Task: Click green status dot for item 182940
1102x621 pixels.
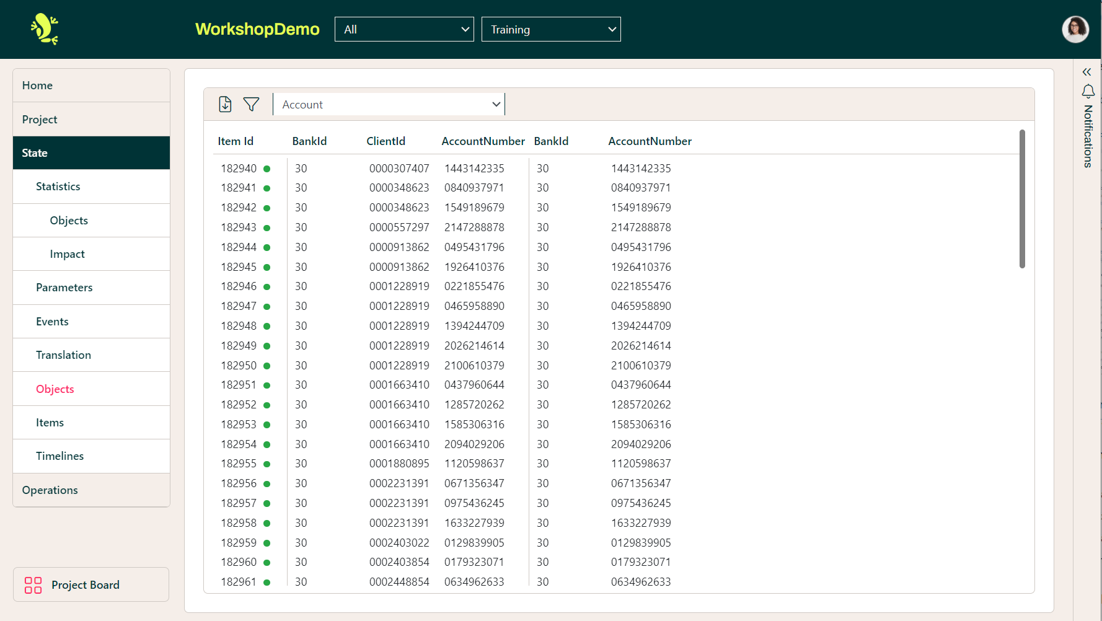Action: pyautogui.click(x=267, y=169)
